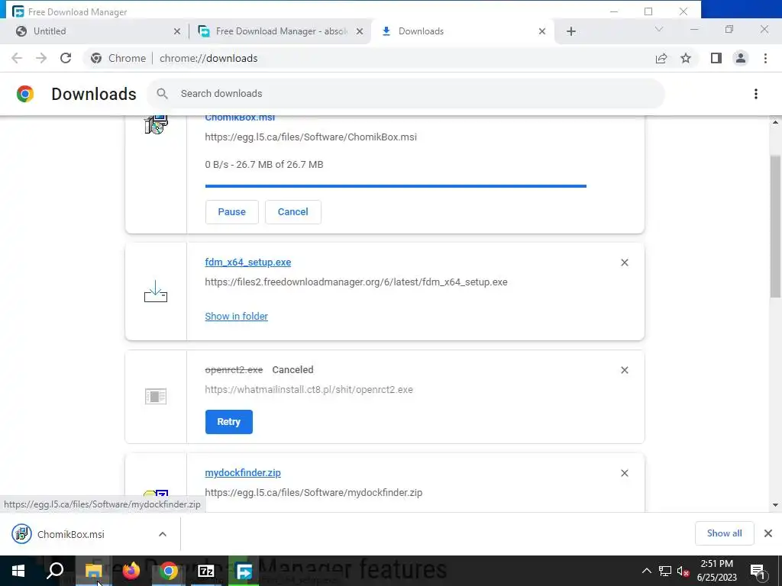The width and height of the screenshot is (782, 586).
Task: Open the Downloads page more-actions menu
Action: 756,94
